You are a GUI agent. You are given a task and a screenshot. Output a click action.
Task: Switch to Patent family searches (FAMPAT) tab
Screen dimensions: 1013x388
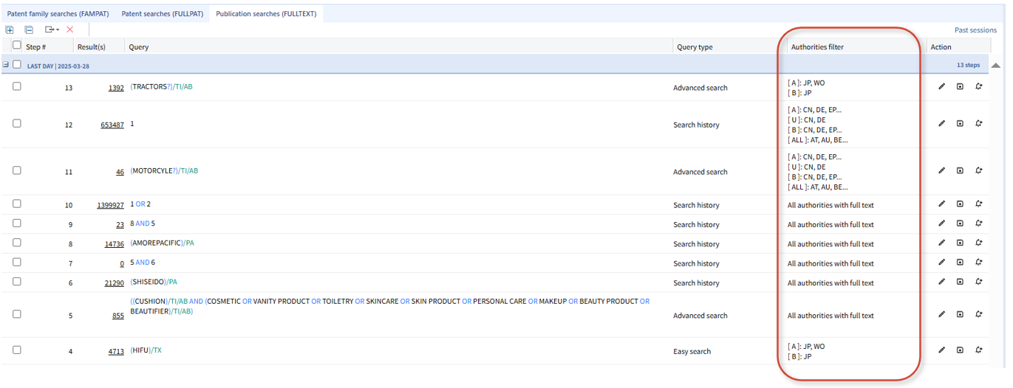pos(57,14)
